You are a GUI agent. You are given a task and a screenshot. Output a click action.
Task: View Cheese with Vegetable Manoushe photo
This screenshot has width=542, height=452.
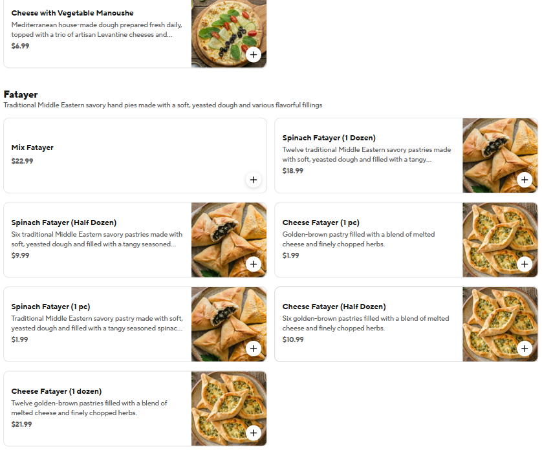(229, 34)
